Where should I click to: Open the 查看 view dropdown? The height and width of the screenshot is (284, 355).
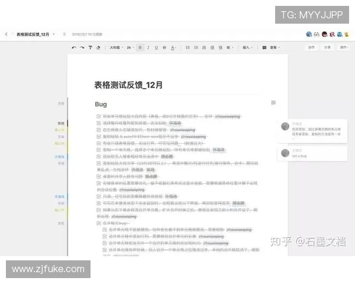(275, 47)
